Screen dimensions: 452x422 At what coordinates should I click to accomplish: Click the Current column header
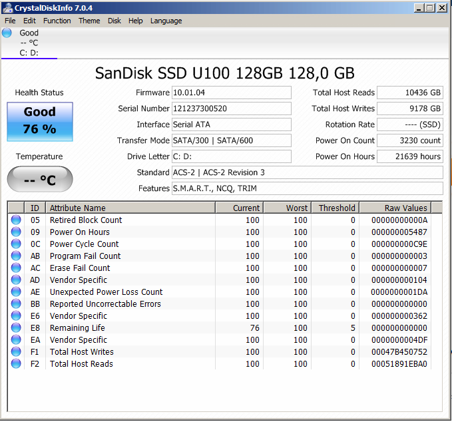(239, 208)
